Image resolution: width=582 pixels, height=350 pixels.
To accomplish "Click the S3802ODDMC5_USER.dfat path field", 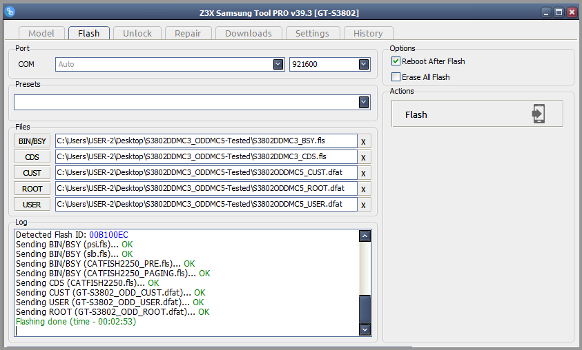I will [x=206, y=205].
